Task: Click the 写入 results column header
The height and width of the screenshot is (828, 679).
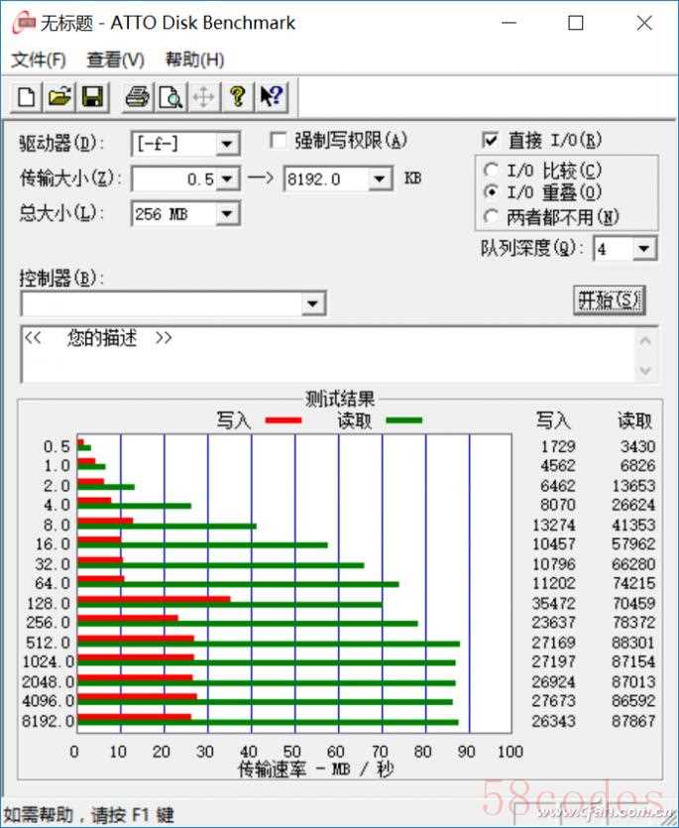Action: (x=553, y=420)
